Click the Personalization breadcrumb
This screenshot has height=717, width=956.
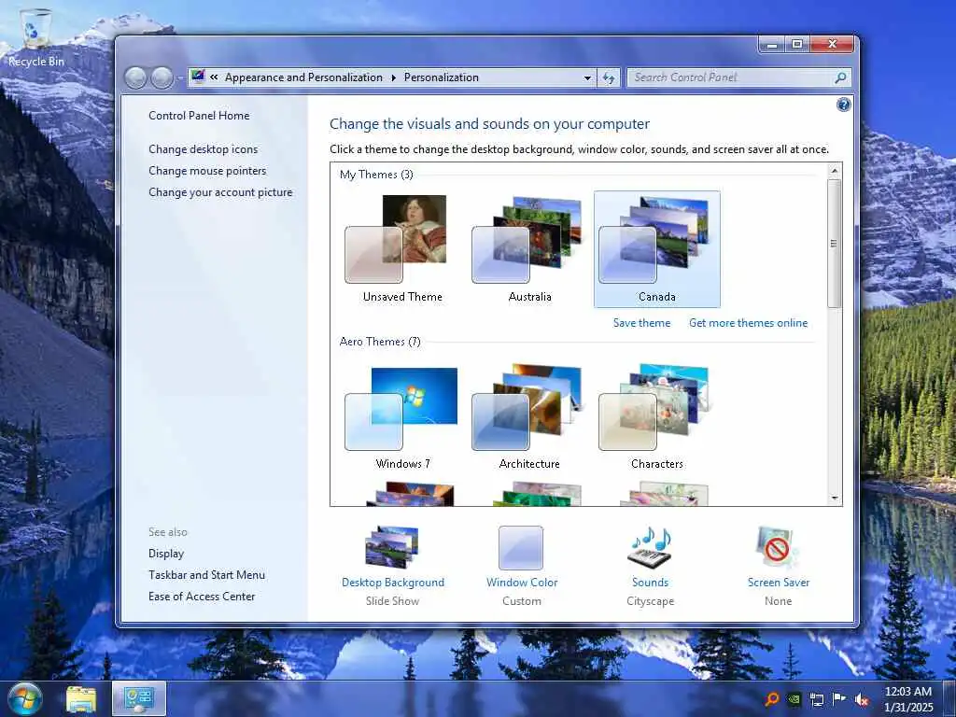click(441, 77)
